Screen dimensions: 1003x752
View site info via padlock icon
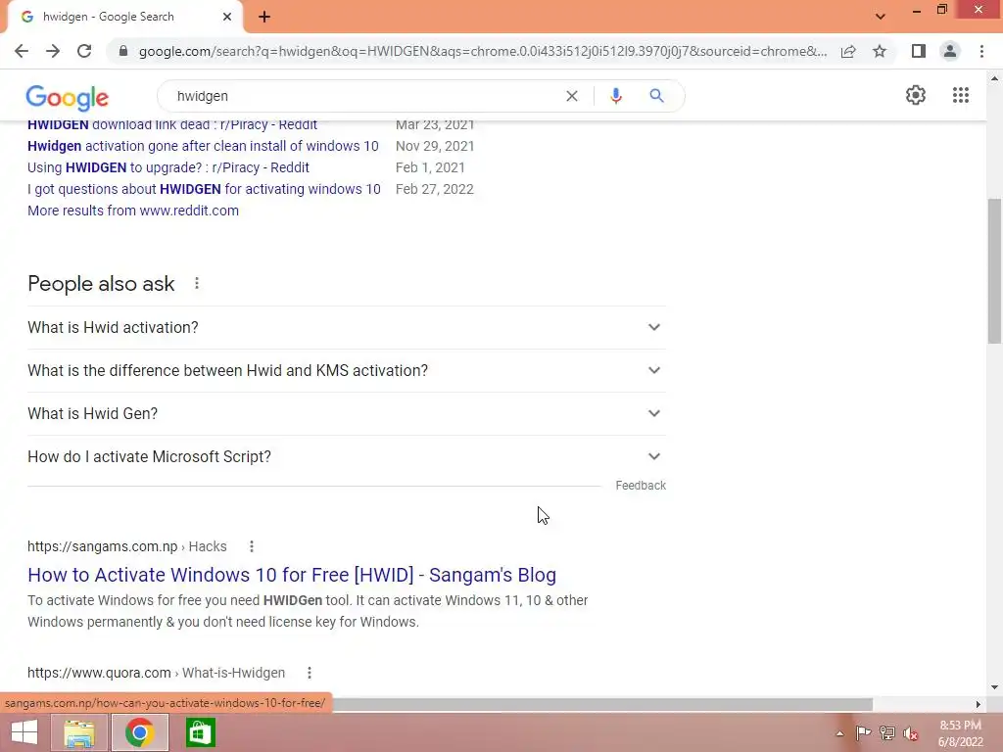pos(123,51)
